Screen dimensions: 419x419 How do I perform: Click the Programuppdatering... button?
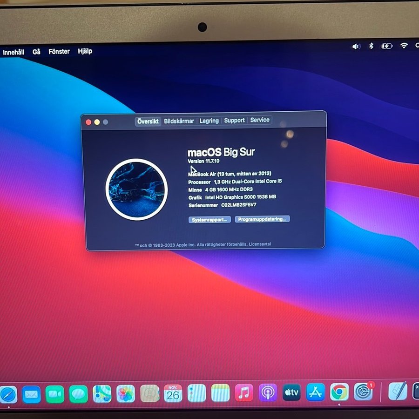click(262, 219)
